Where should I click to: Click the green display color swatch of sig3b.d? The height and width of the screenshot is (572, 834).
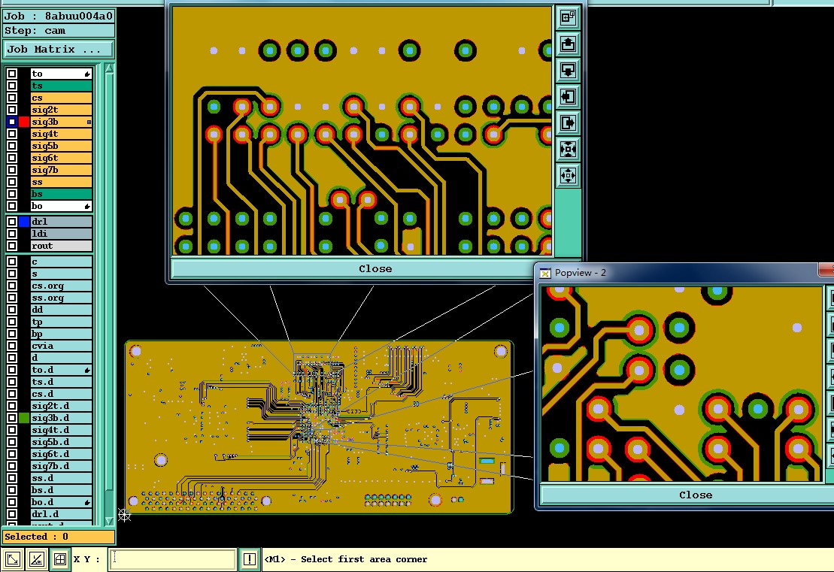[24, 418]
